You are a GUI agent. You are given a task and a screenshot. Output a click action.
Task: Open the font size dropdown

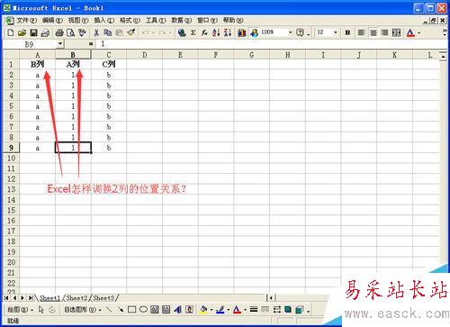click(x=336, y=32)
